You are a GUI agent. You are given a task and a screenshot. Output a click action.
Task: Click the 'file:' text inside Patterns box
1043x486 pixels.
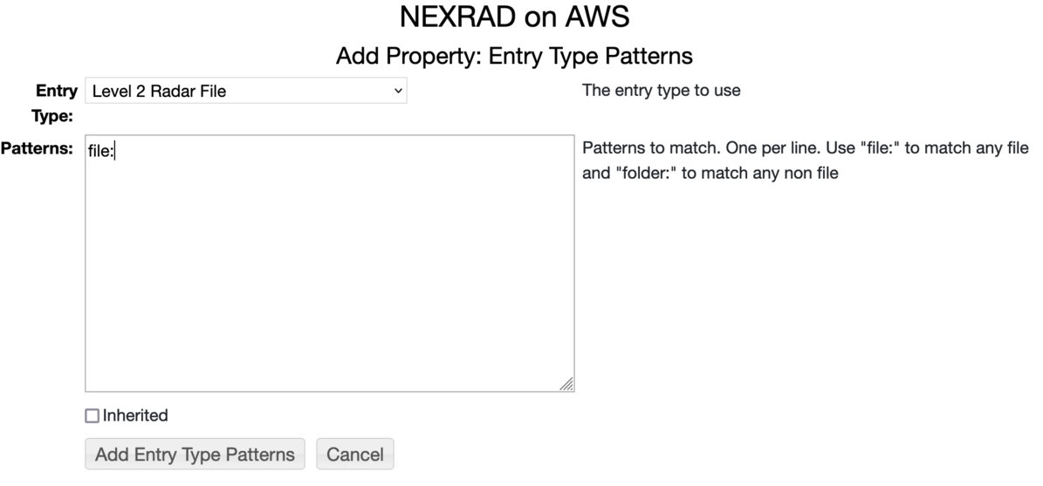(x=100, y=152)
